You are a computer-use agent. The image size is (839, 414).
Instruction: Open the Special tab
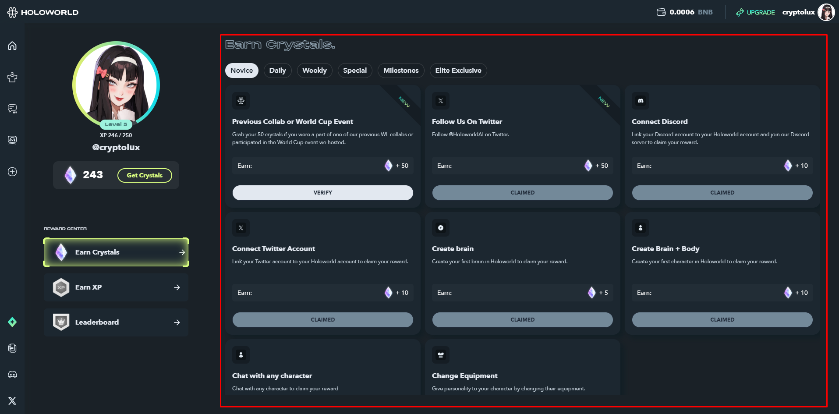click(x=355, y=71)
